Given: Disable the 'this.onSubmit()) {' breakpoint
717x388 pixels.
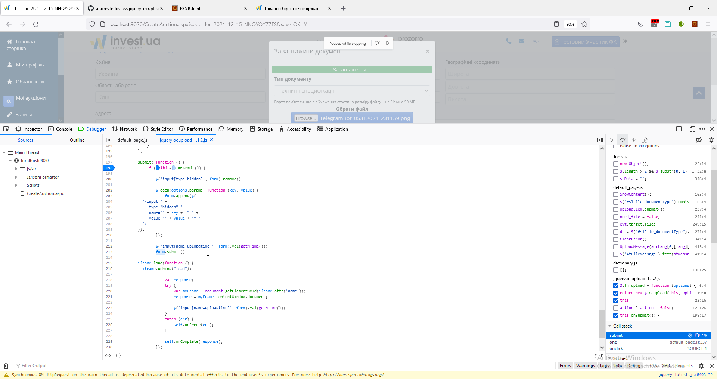Looking at the screenshot, I should coord(616,316).
